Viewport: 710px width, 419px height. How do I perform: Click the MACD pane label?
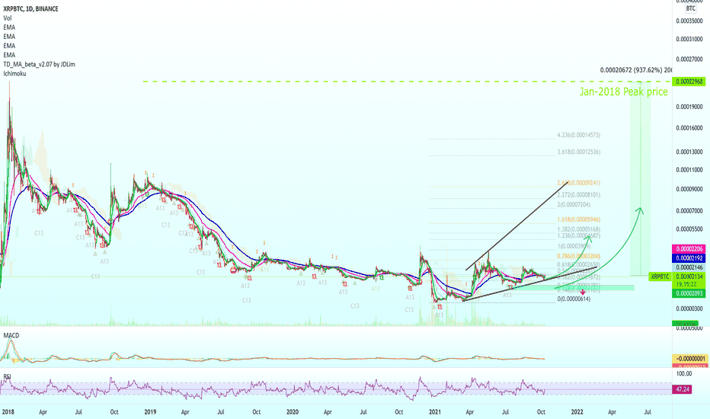coord(11,335)
